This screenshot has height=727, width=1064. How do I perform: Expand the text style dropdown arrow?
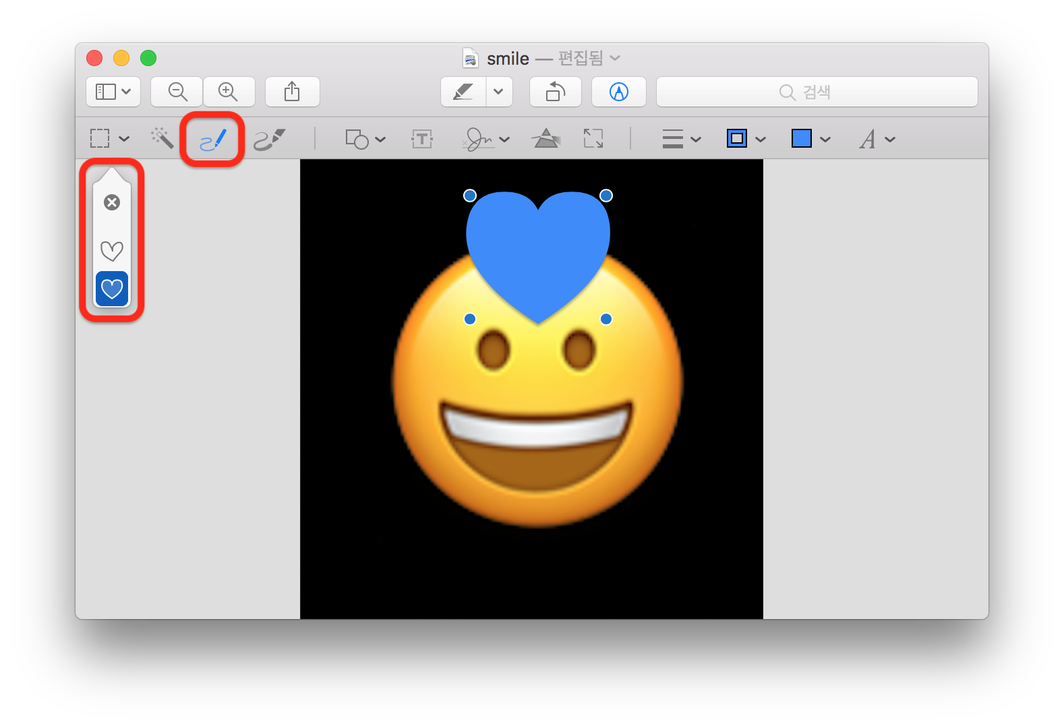coord(890,140)
